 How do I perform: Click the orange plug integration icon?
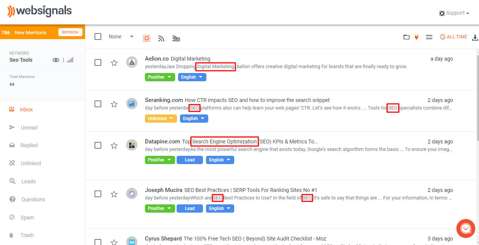416,37
